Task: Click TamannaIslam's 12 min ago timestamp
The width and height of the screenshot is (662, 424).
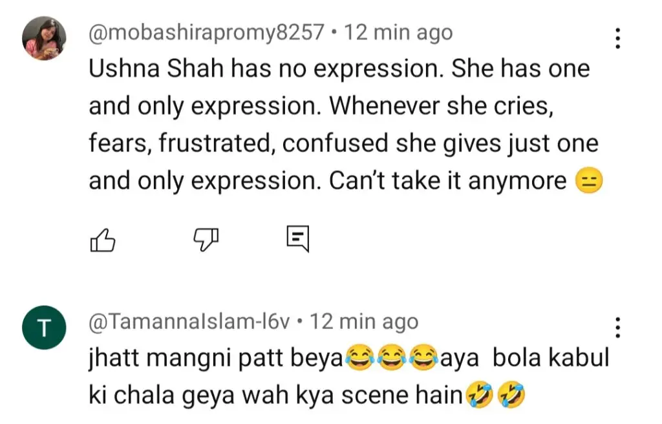Action: [364, 321]
